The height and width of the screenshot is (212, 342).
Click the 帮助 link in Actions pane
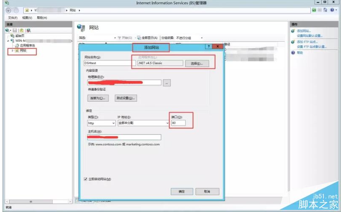pyautogui.click(x=300, y=53)
